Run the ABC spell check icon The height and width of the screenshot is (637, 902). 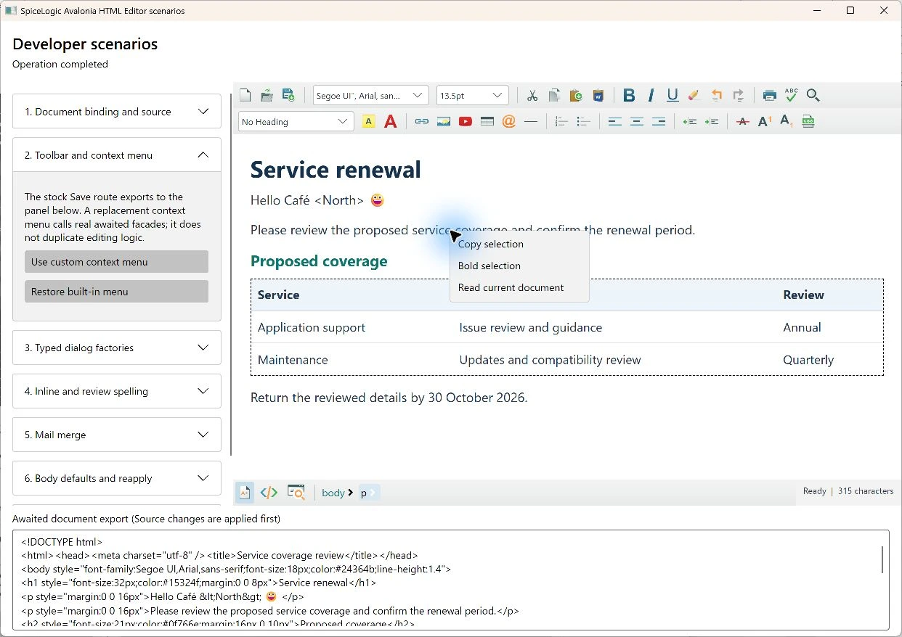coord(792,95)
